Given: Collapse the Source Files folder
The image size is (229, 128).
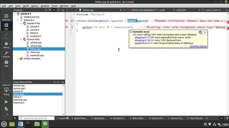Looking at the screenshot, I should [21, 39].
